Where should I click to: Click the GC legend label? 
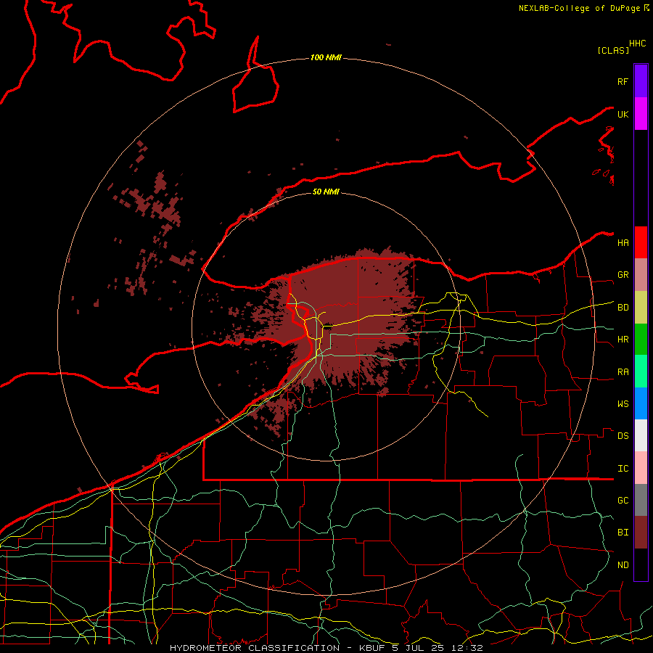[623, 501]
